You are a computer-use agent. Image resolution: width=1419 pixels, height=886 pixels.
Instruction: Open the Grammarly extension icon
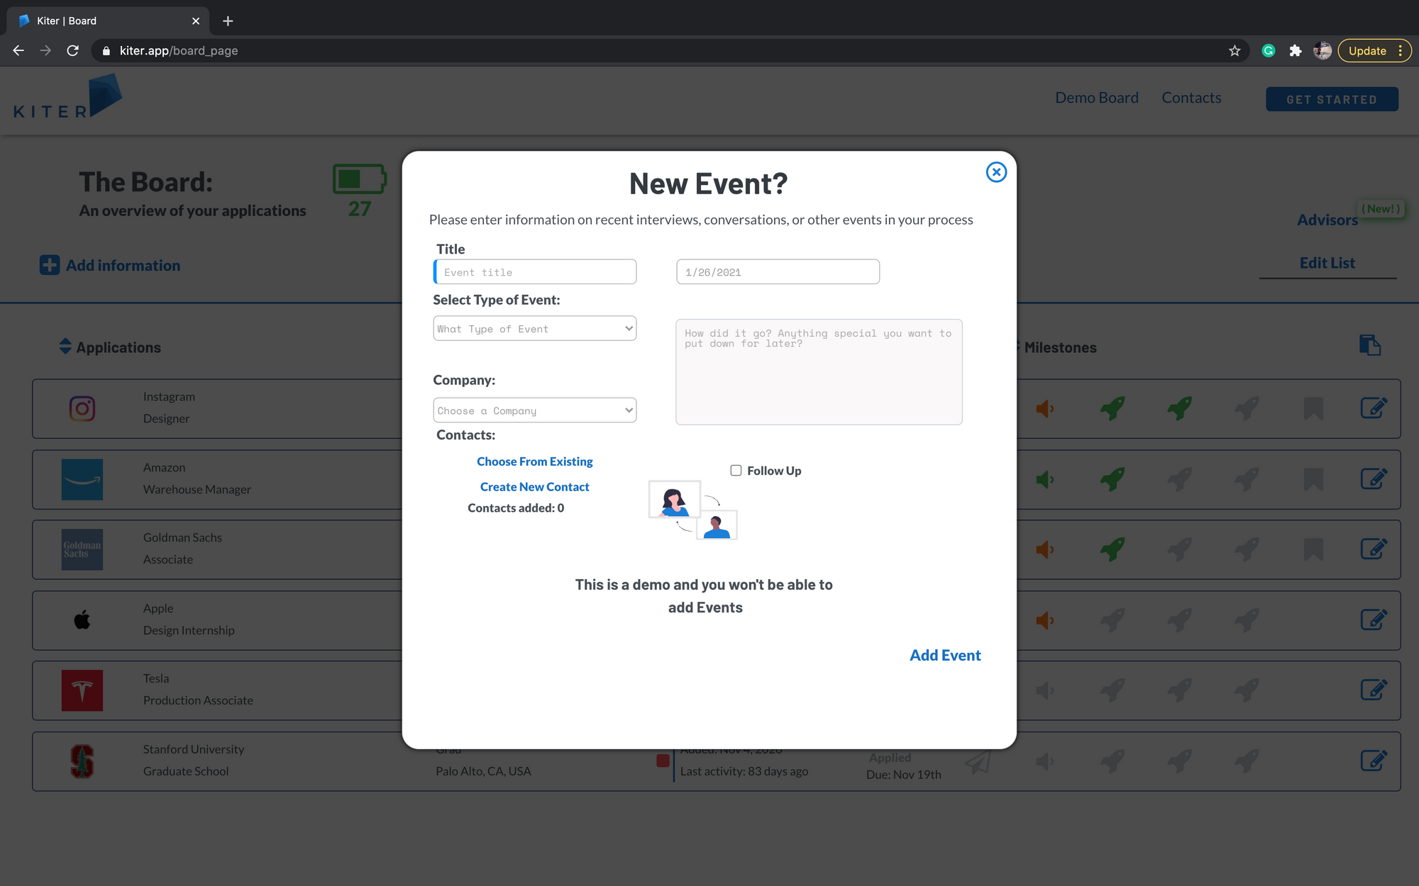pos(1269,51)
